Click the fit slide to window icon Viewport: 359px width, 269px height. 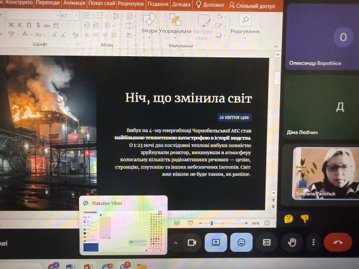pyautogui.click(x=267, y=223)
